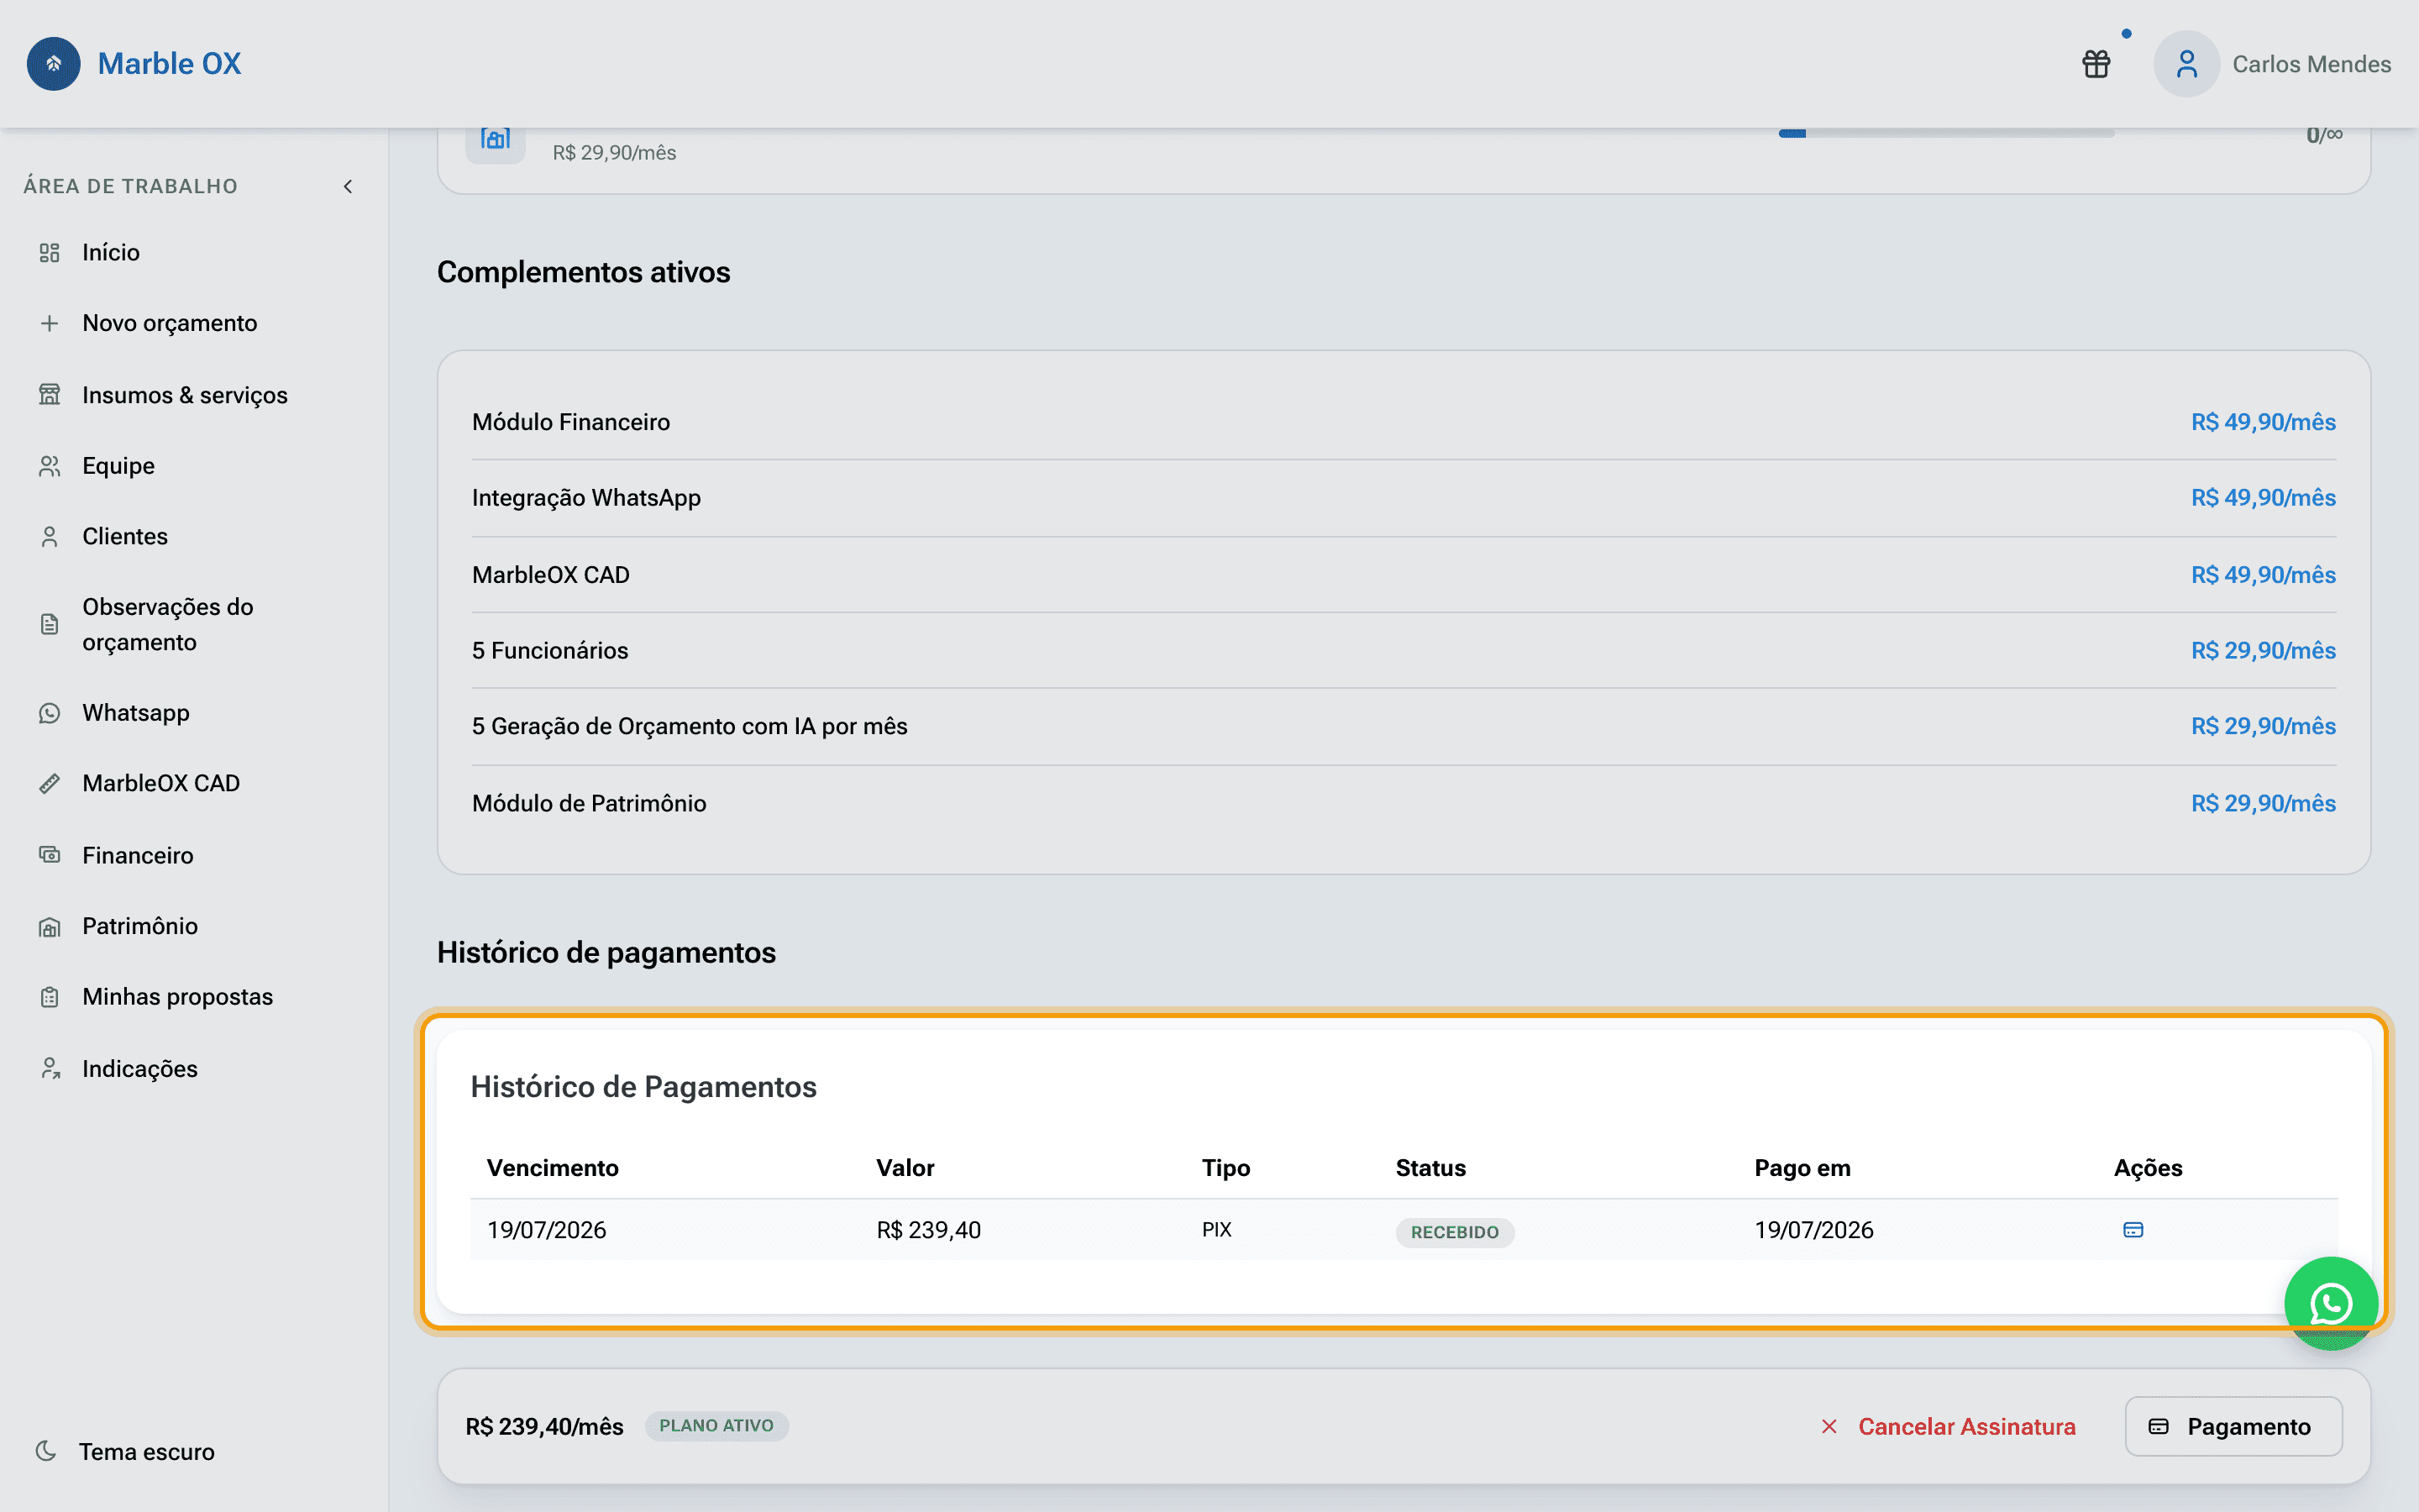Click the Minhas propostas clipboard icon
2419x1512 pixels.
tap(50, 997)
